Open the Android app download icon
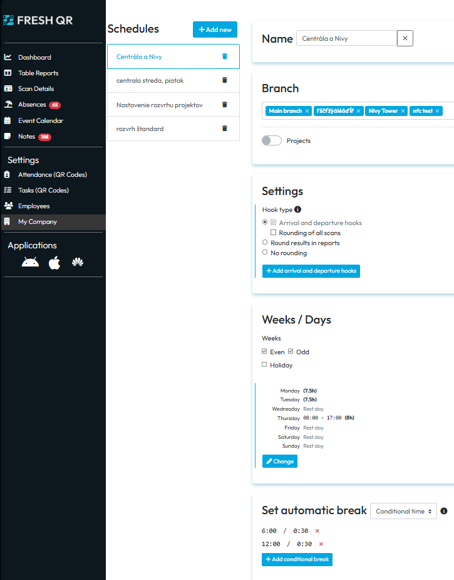The image size is (454, 580). [30, 263]
